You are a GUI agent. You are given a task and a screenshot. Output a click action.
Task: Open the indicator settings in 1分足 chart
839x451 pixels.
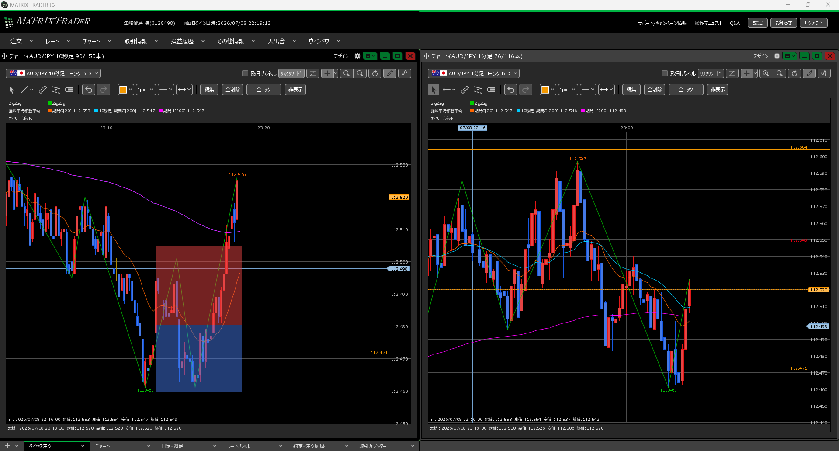coord(824,73)
